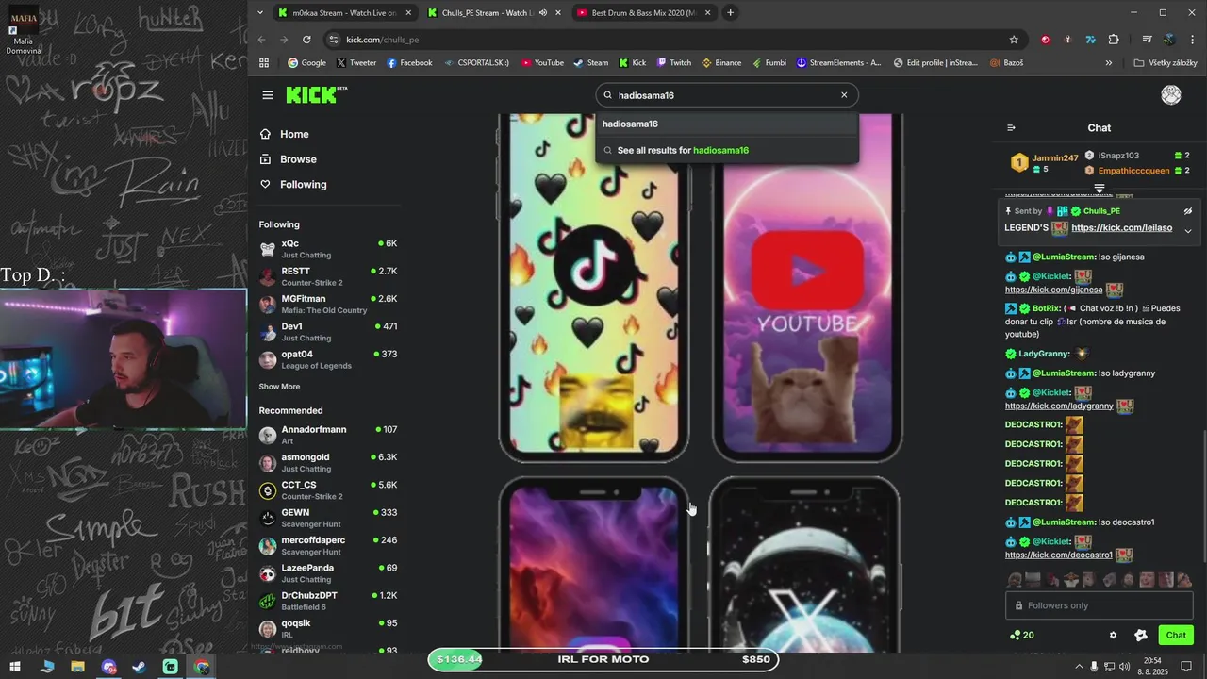
Task: Clear the search field with X
Action: (844, 95)
